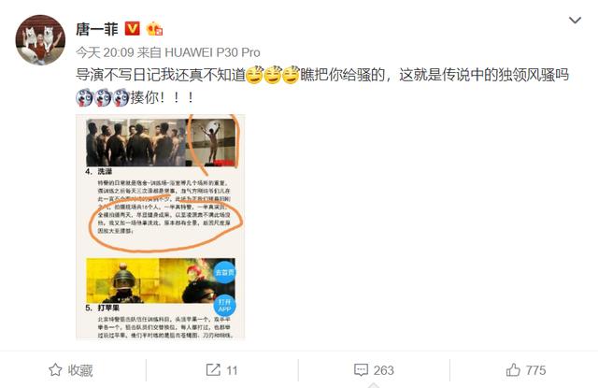Open the HUAWEI P30 Pro source link
The width and height of the screenshot is (598, 388).
[x=212, y=52]
